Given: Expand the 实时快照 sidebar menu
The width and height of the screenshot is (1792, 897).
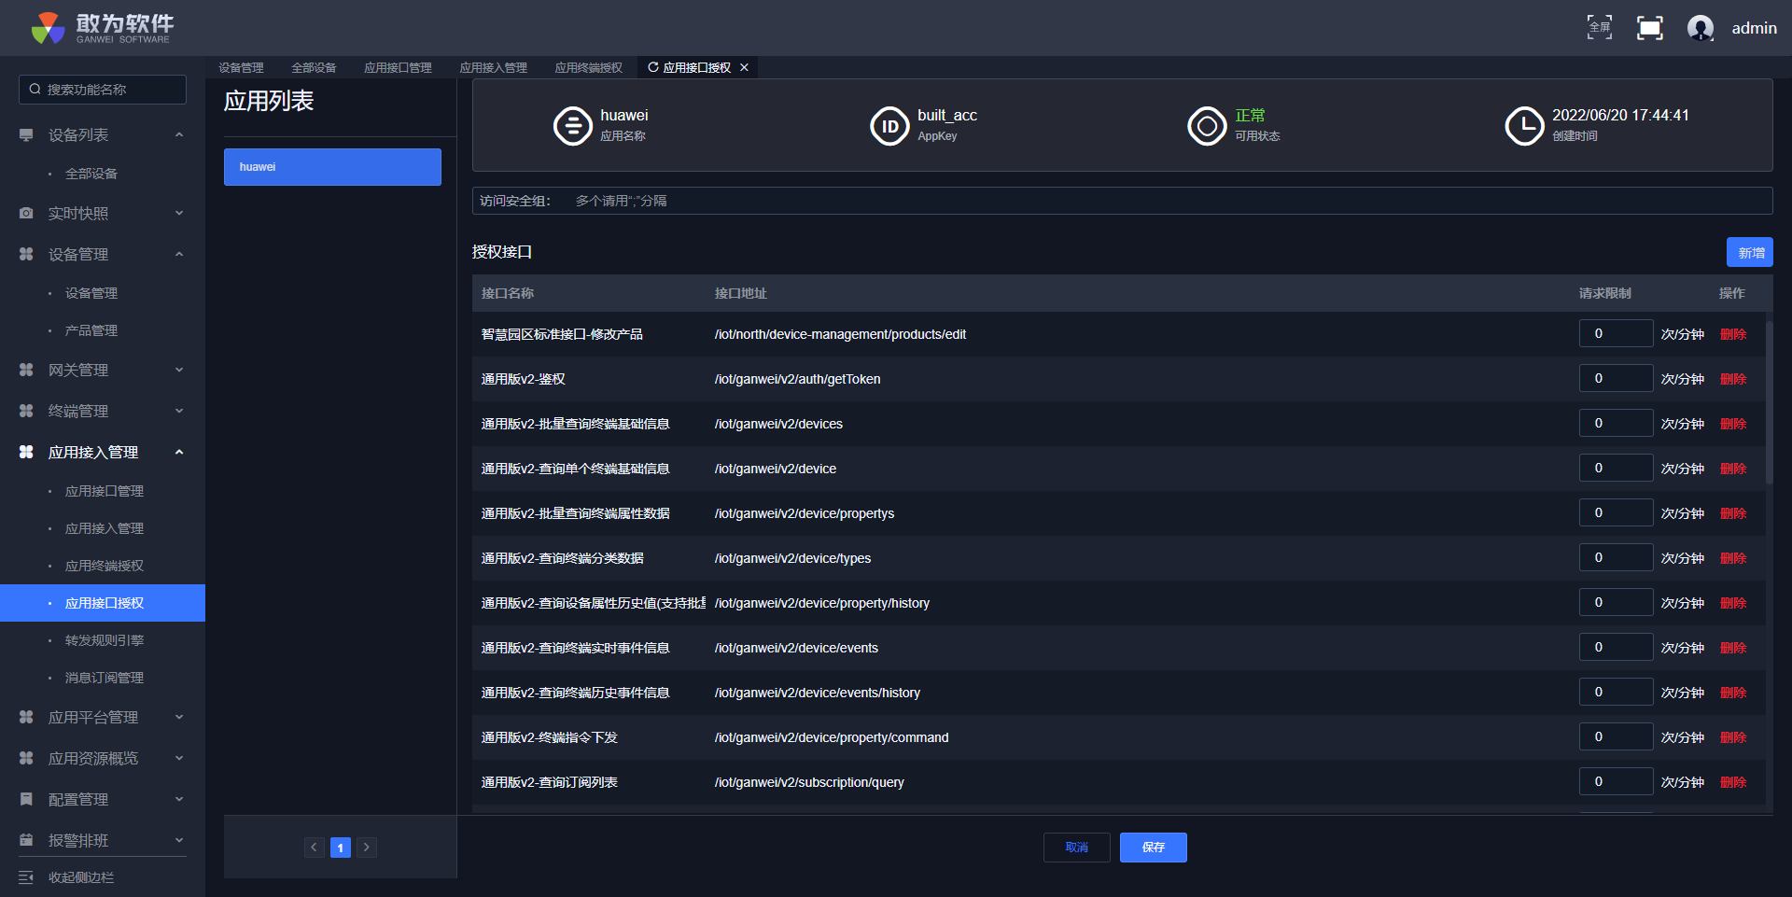Looking at the screenshot, I should (x=103, y=214).
